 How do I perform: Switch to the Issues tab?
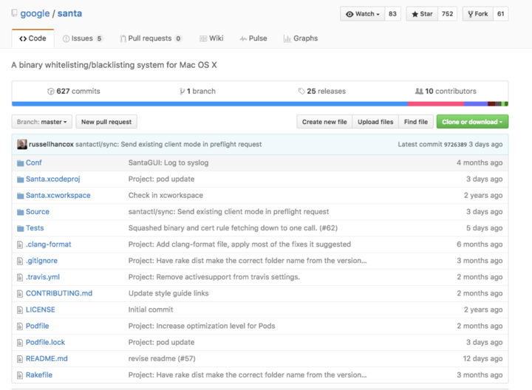[82, 38]
